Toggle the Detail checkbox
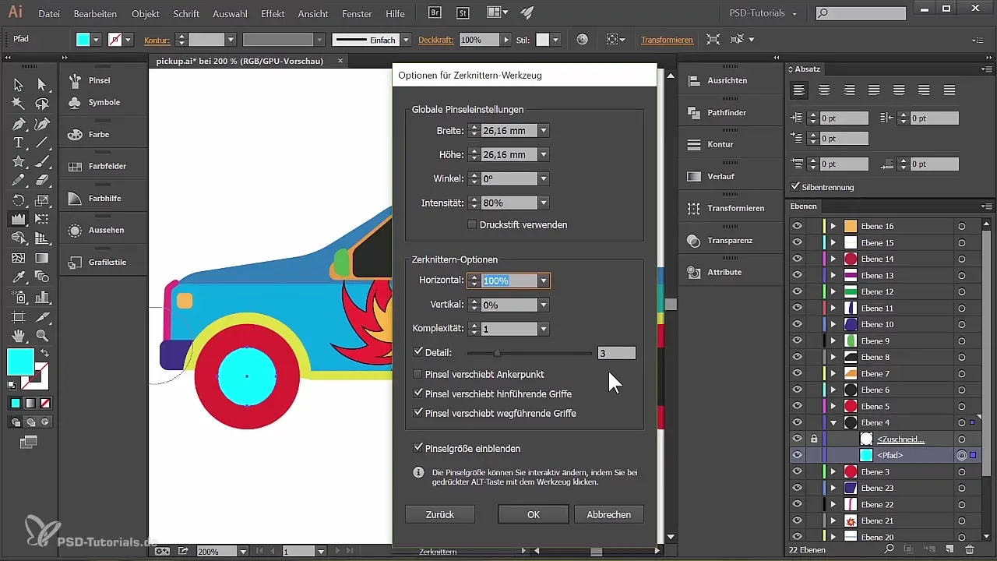The image size is (997, 561). pos(418,352)
